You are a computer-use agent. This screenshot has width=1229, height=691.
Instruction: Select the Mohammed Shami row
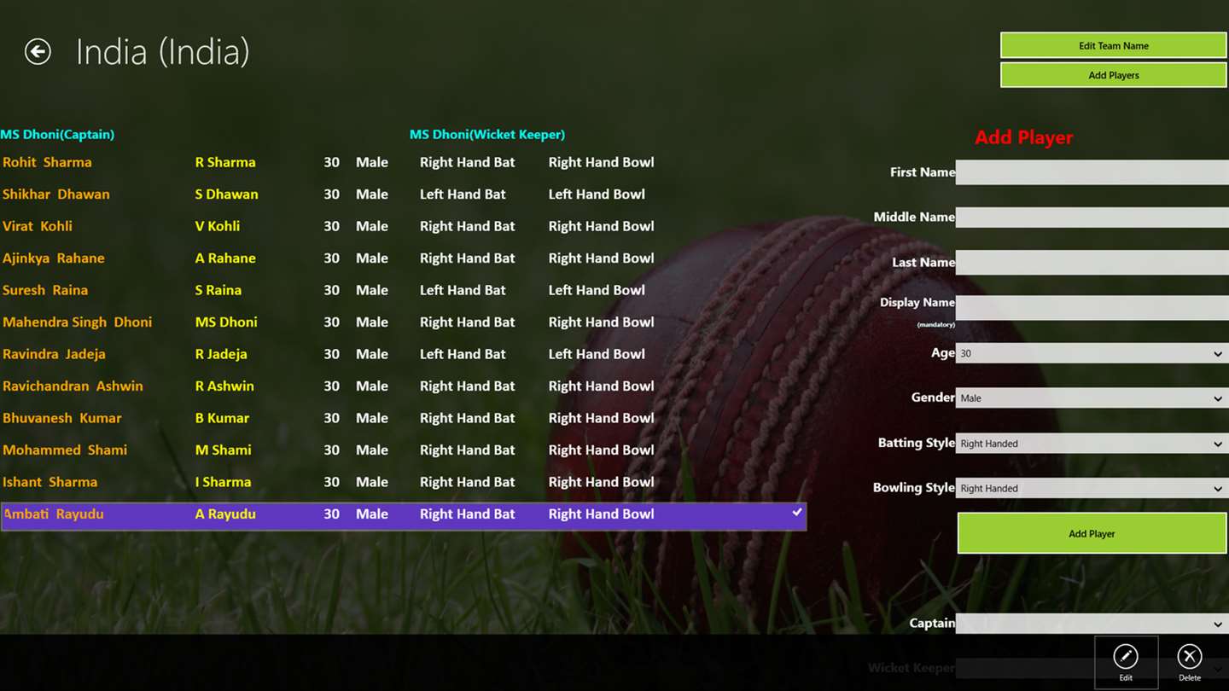point(404,450)
